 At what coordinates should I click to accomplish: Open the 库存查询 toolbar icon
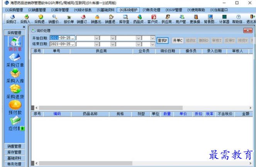[125, 19]
